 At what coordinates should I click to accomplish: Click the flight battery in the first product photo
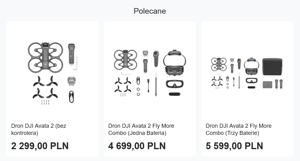[x=71, y=54]
